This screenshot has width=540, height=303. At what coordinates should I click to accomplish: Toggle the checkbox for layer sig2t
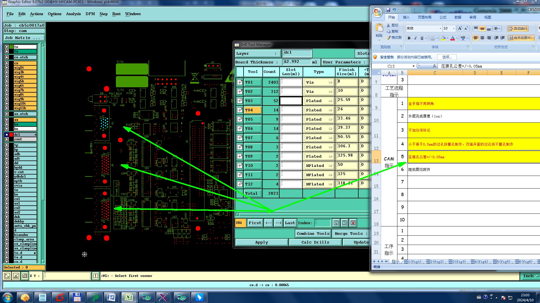pyautogui.click(x=7, y=68)
